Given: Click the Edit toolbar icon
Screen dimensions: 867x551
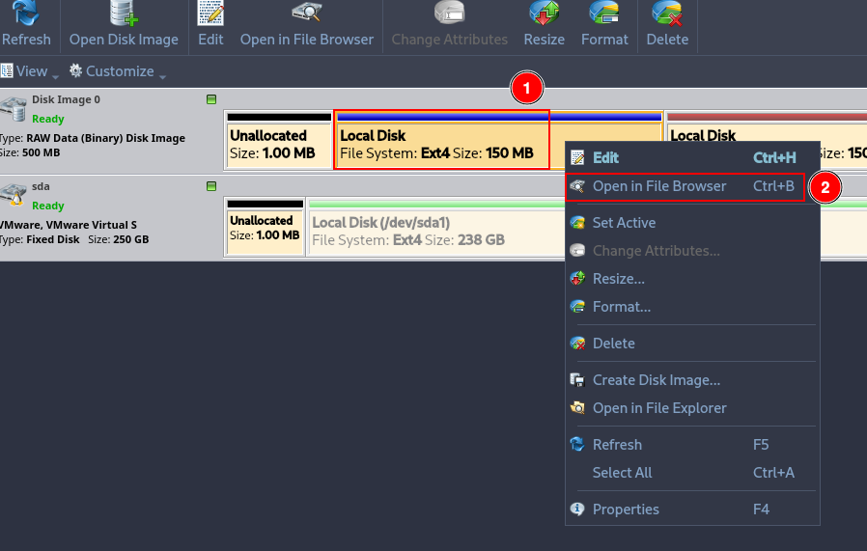Looking at the screenshot, I should pyautogui.click(x=210, y=14).
